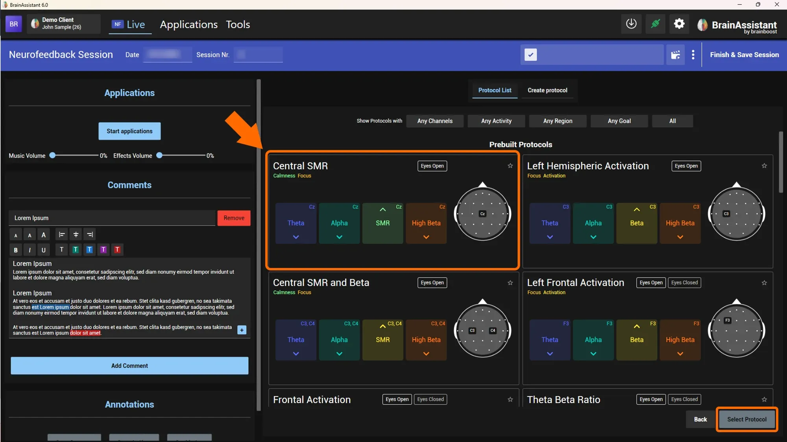Open the Any Channels filter dropdown
Viewport: 787px width, 442px height.
[x=435, y=121]
